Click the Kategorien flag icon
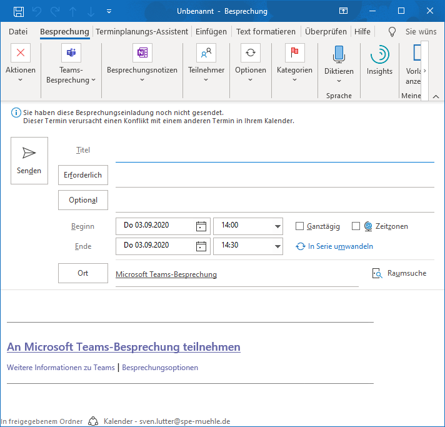Image resolution: width=445 pixels, height=427 pixels. [x=295, y=53]
